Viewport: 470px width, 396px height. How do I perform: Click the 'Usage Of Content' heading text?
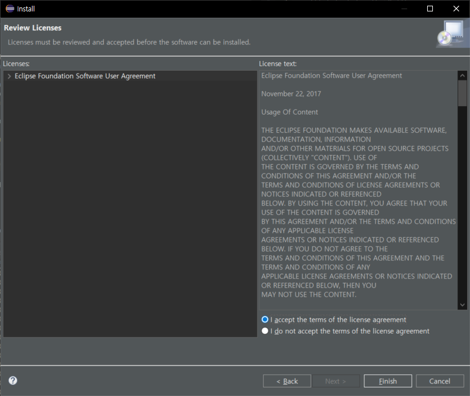(x=290, y=112)
